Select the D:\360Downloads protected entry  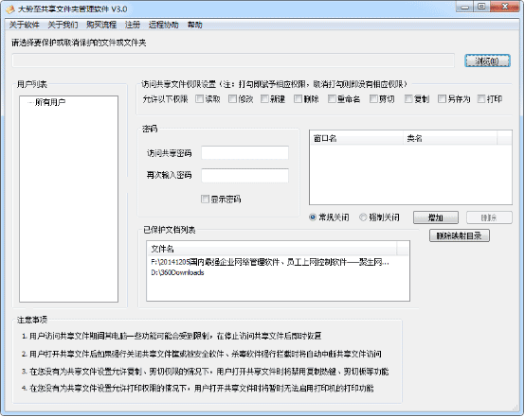coord(177,272)
